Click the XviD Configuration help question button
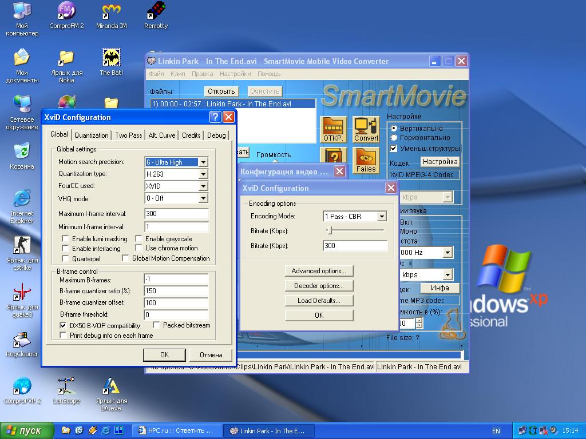The width and height of the screenshot is (586, 439). tap(215, 117)
